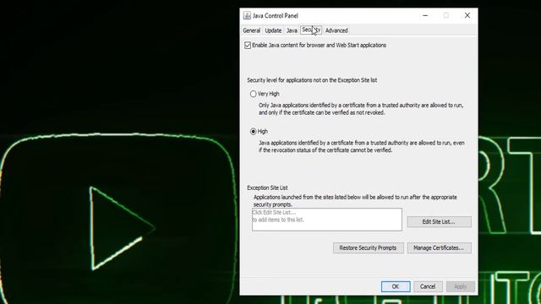Open the General tab
This screenshot has width=541, height=304.
(x=252, y=30)
